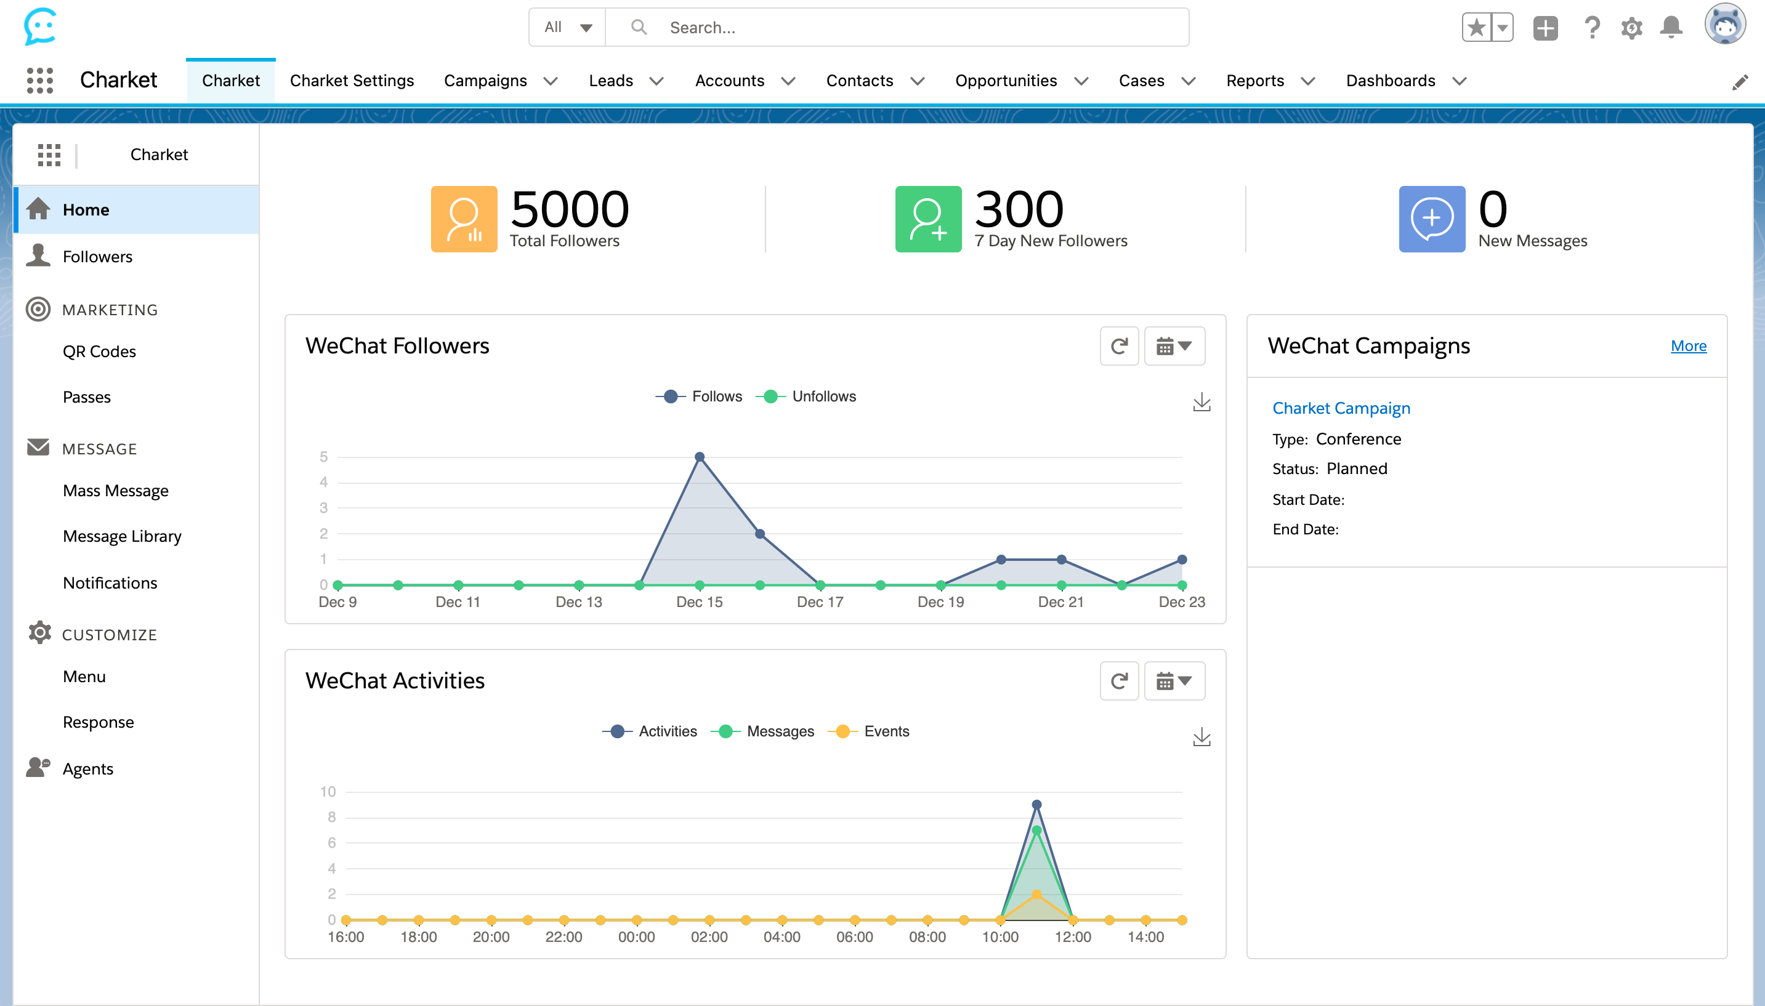Open the Charket Campaign link
The width and height of the screenshot is (1765, 1006).
(x=1341, y=408)
